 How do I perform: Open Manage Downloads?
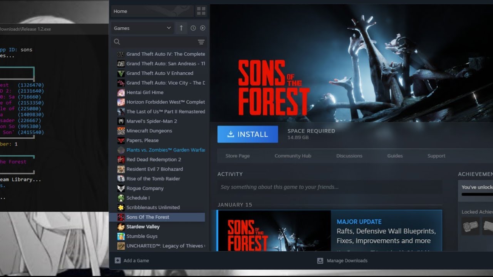347,261
